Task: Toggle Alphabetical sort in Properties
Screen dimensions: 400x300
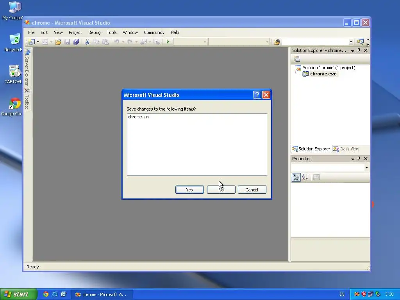Action: pyautogui.click(x=305, y=177)
